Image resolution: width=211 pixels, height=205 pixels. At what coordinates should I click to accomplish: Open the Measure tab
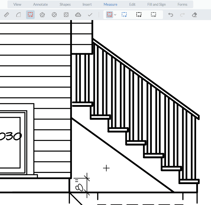[110, 4]
